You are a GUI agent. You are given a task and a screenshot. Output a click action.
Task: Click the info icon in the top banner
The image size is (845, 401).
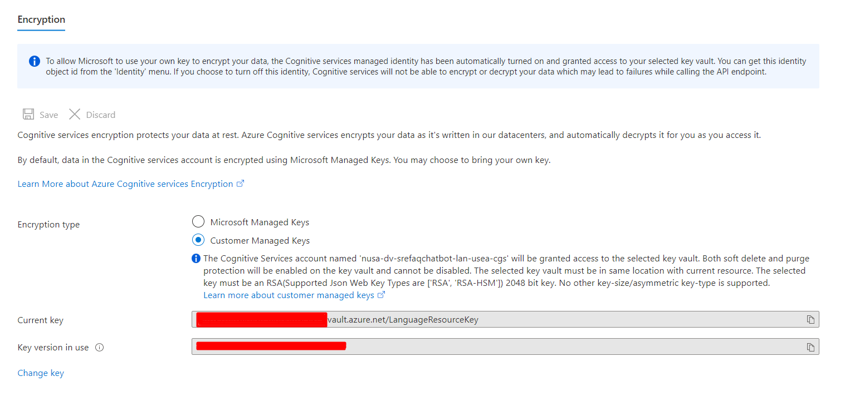pyautogui.click(x=34, y=61)
